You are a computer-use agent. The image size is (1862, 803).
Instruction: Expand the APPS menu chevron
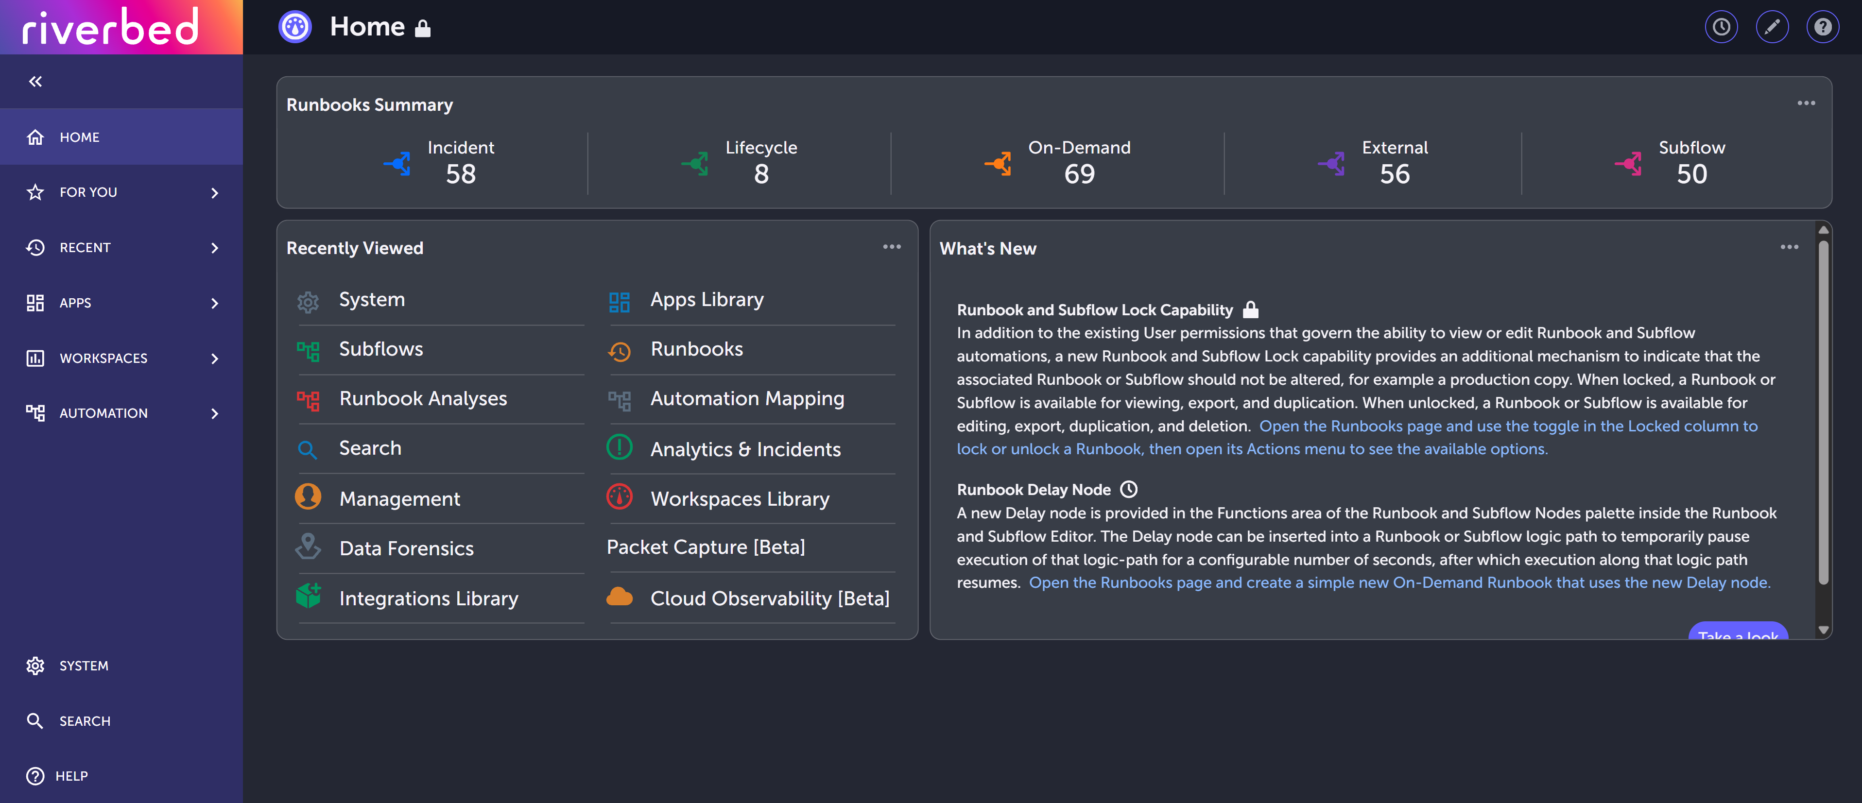coord(215,304)
